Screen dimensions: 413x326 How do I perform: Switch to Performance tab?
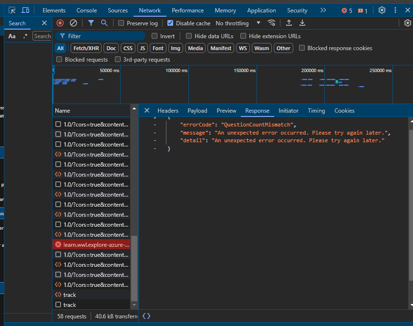pyautogui.click(x=188, y=11)
